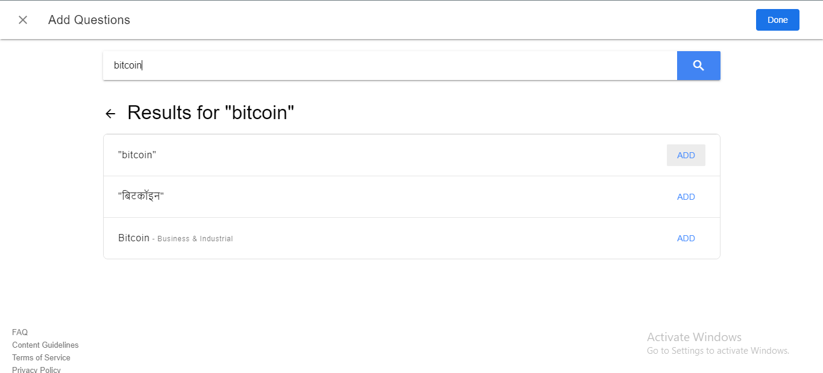The image size is (823, 373).
Task: Click the blue magnifier search button
Action: pyautogui.click(x=698, y=66)
